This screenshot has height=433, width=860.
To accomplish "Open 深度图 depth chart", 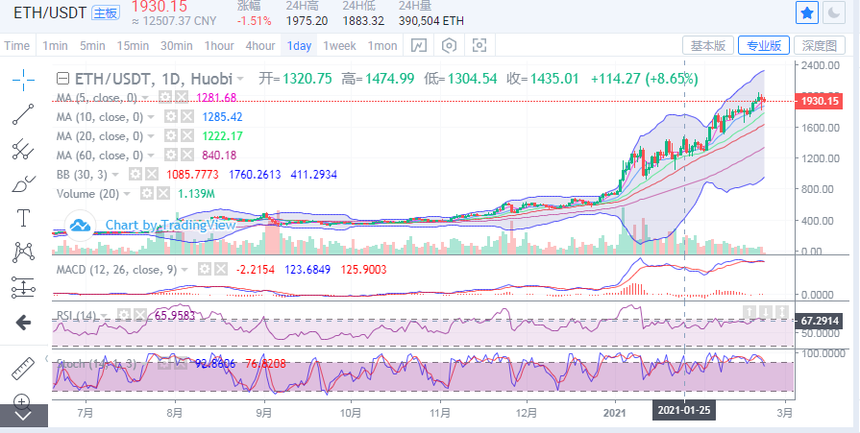I will click(820, 45).
